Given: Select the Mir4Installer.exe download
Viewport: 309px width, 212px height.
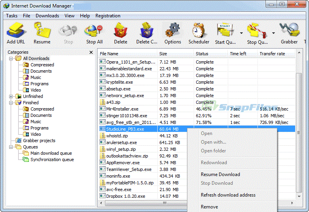Looking at the screenshot, I should [196, 109].
